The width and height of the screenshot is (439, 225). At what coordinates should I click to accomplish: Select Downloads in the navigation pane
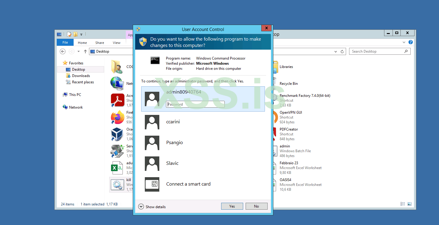pos(81,76)
